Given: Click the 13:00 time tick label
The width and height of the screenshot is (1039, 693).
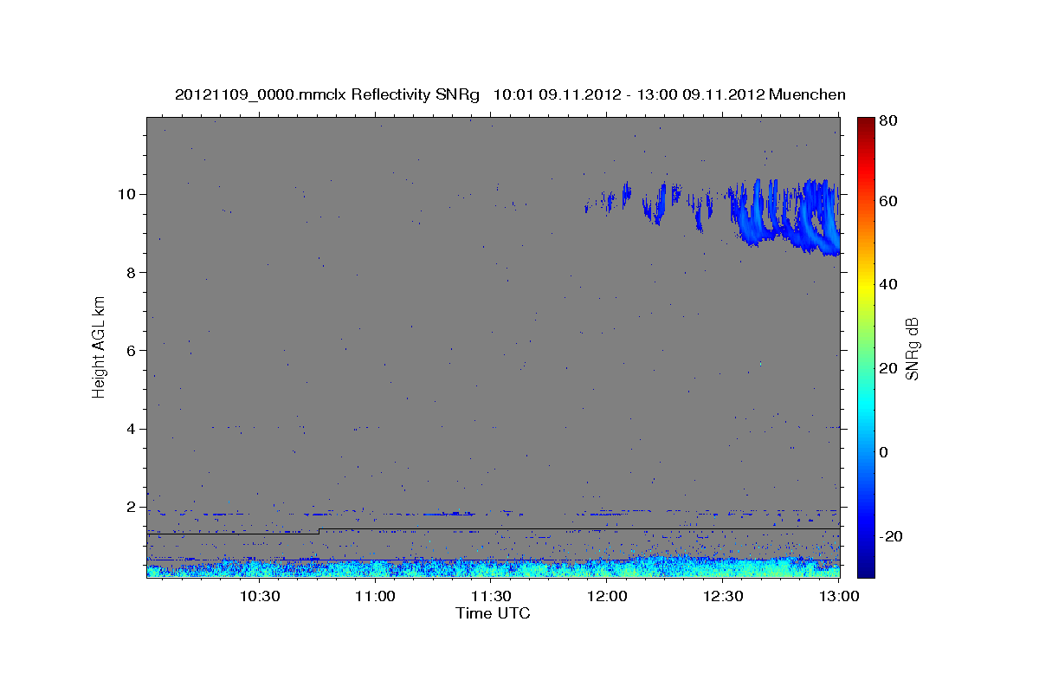Looking at the screenshot, I should point(840,596).
